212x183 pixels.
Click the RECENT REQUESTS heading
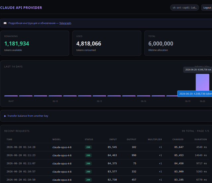pos(17,131)
